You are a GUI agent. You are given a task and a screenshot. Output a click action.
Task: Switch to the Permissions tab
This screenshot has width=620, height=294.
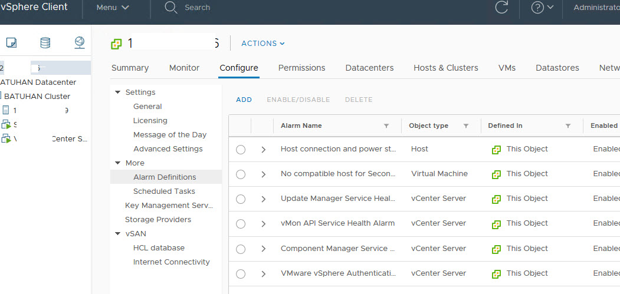[301, 68]
